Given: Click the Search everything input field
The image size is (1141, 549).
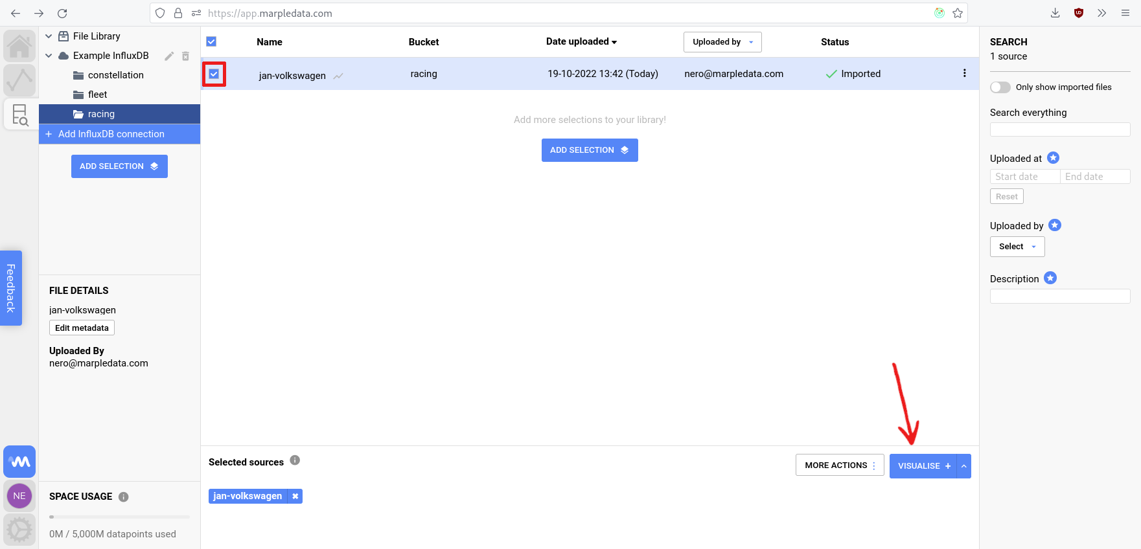Looking at the screenshot, I should 1060,129.
